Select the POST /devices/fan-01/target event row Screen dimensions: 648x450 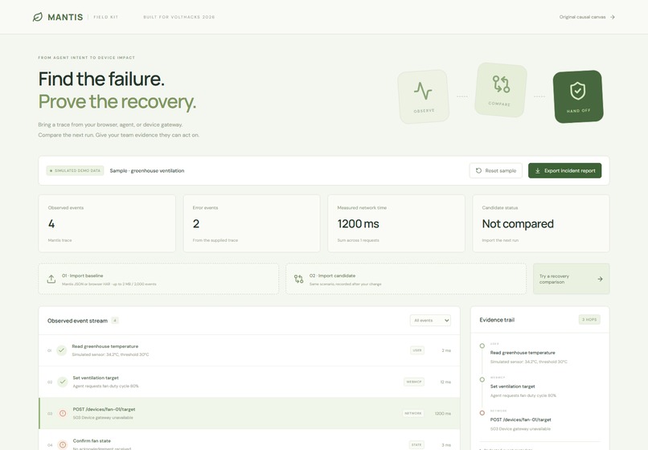(249, 413)
